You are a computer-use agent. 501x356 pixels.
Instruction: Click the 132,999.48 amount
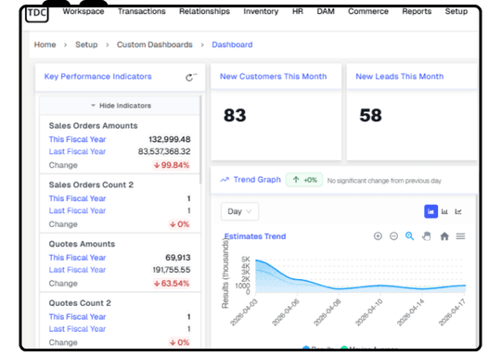(170, 140)
